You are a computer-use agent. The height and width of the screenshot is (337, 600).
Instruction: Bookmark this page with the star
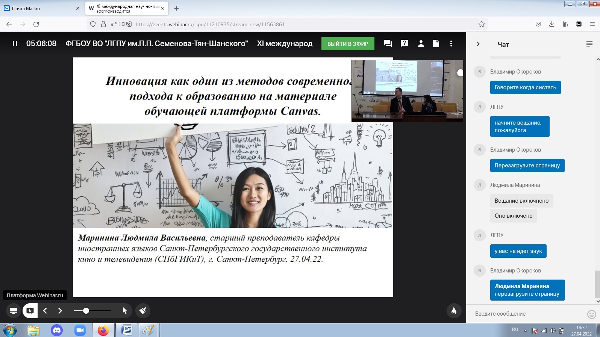pyautogui.click(x=482, y=24)
